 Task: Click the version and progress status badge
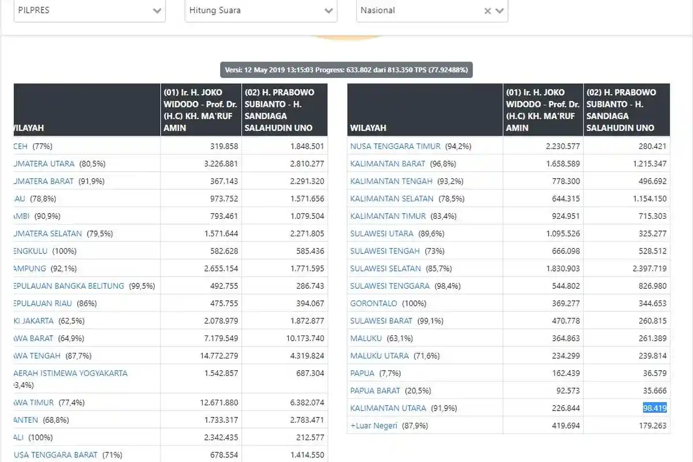point(346,70)
